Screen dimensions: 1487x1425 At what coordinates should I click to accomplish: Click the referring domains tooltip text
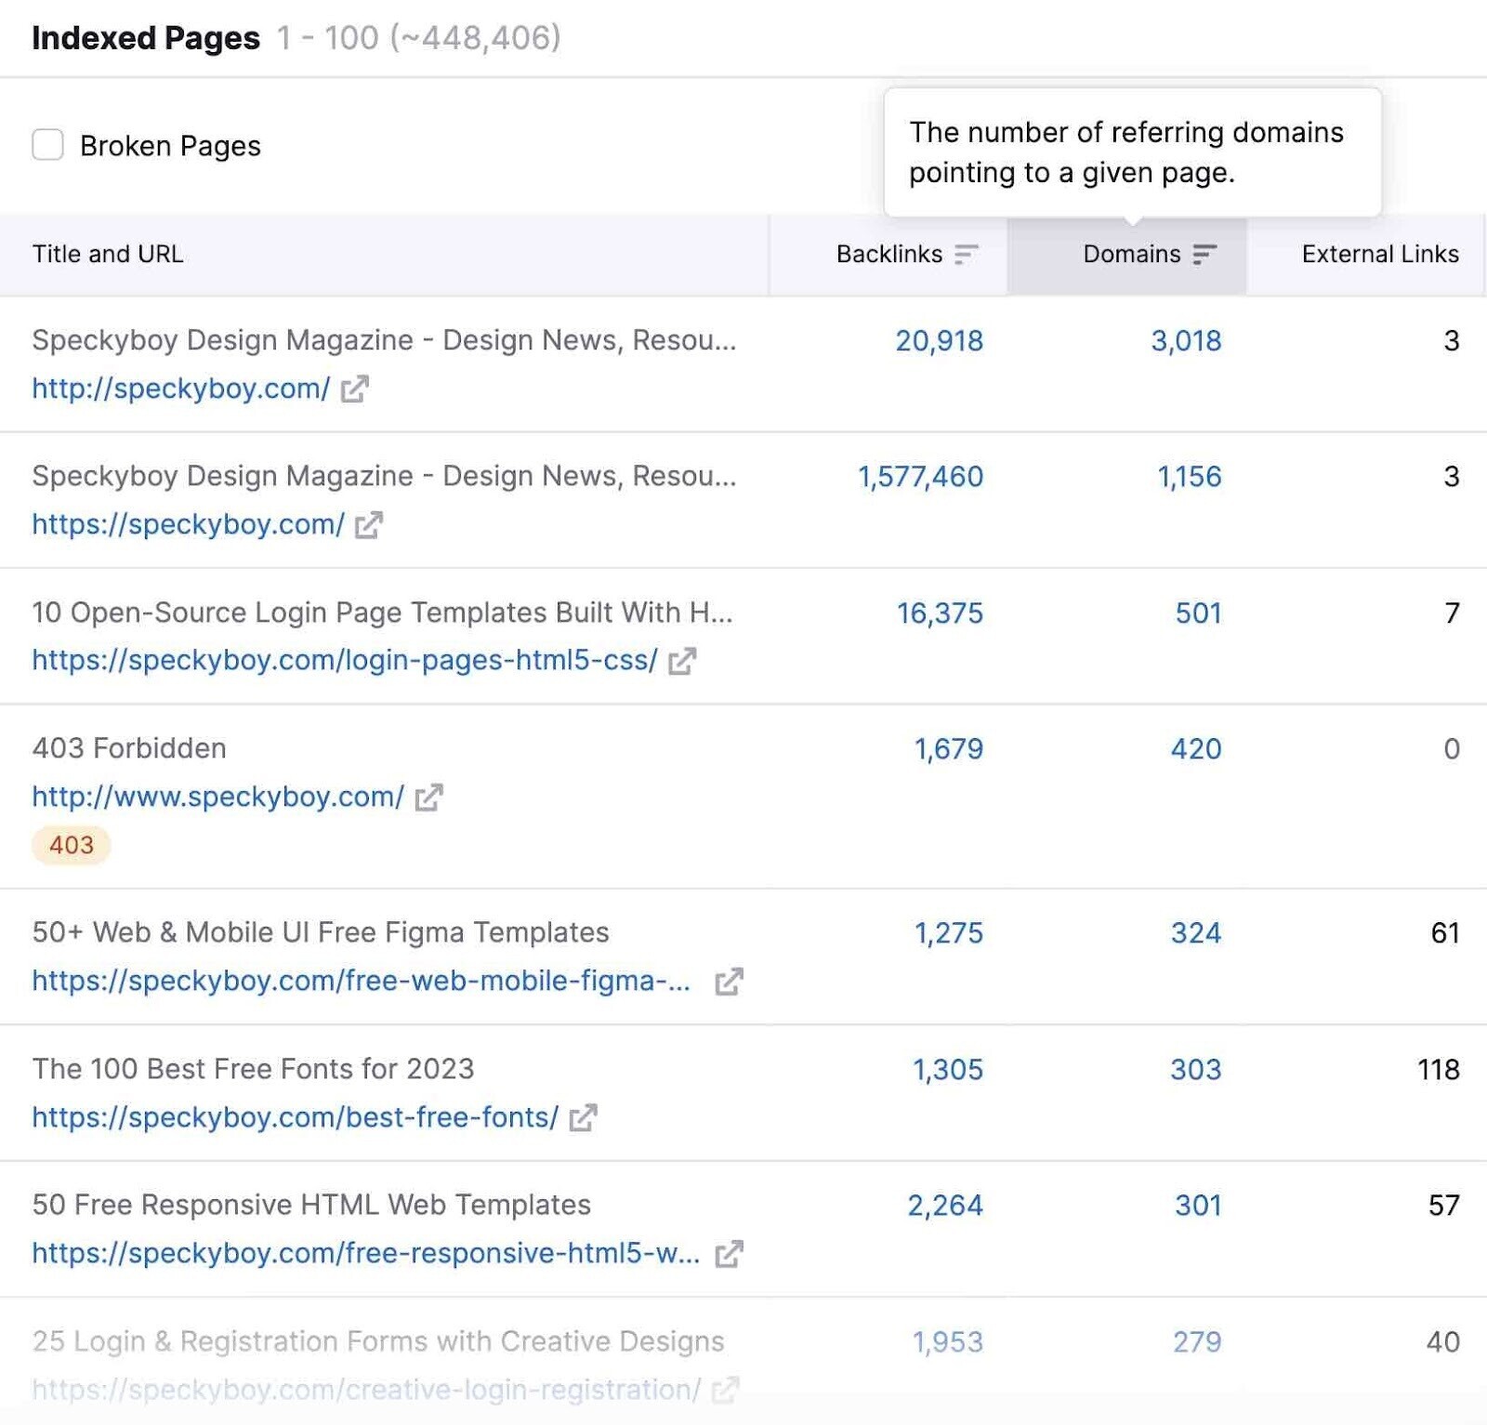coord(1126,152)
